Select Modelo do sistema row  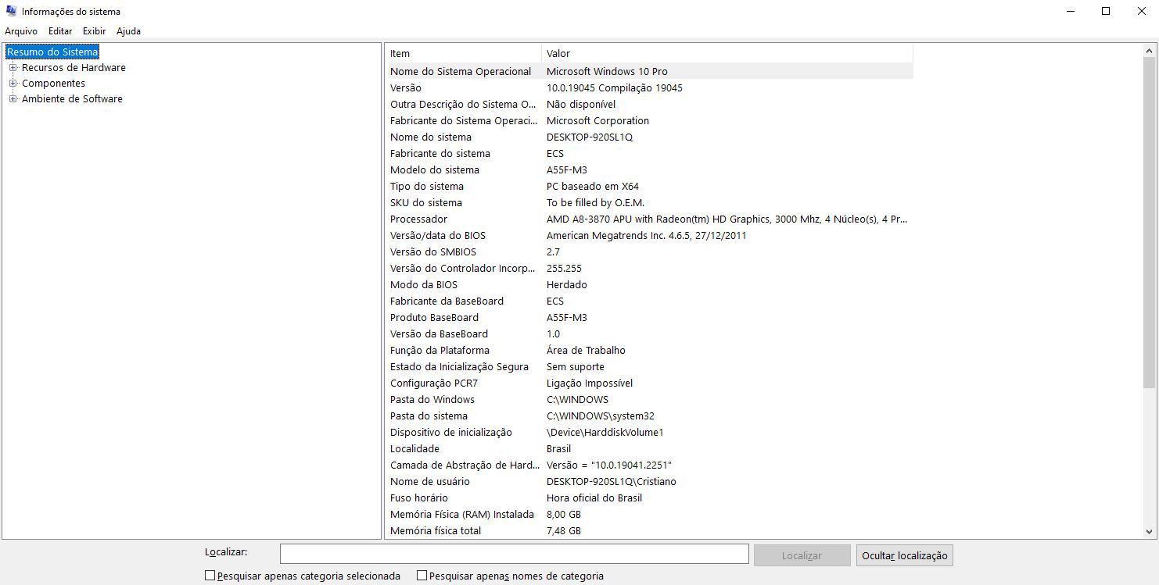pos(649,169)
